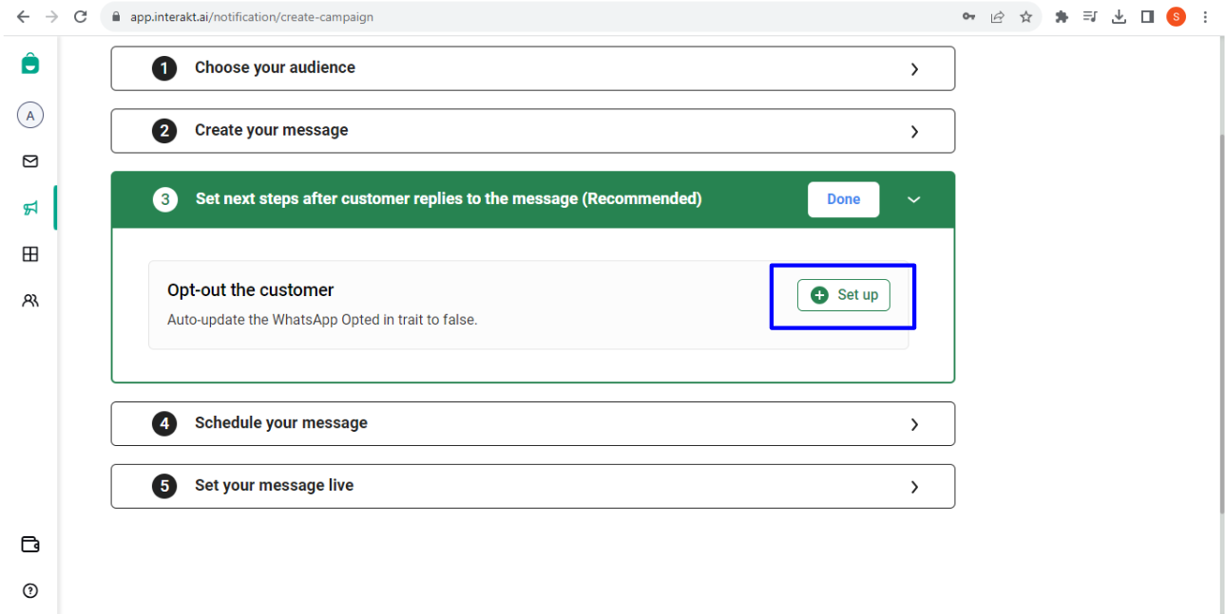Click the Set up button for opt-out

pos(844,295)
